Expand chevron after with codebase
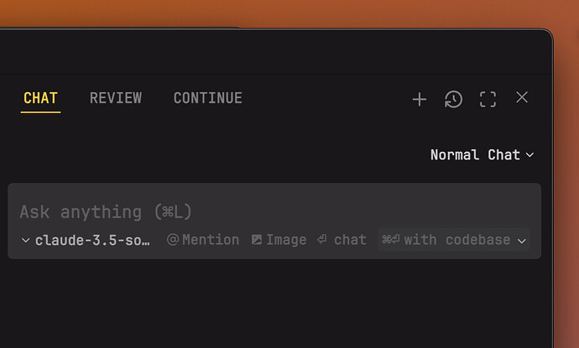579x348 pixels. [x=522, y=242]
